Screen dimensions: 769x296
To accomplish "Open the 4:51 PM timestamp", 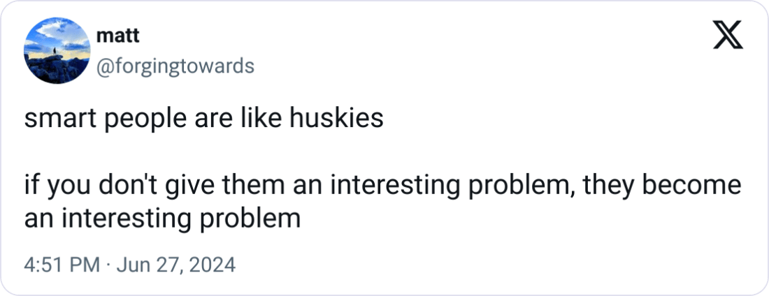I will (x=62, y=265).
